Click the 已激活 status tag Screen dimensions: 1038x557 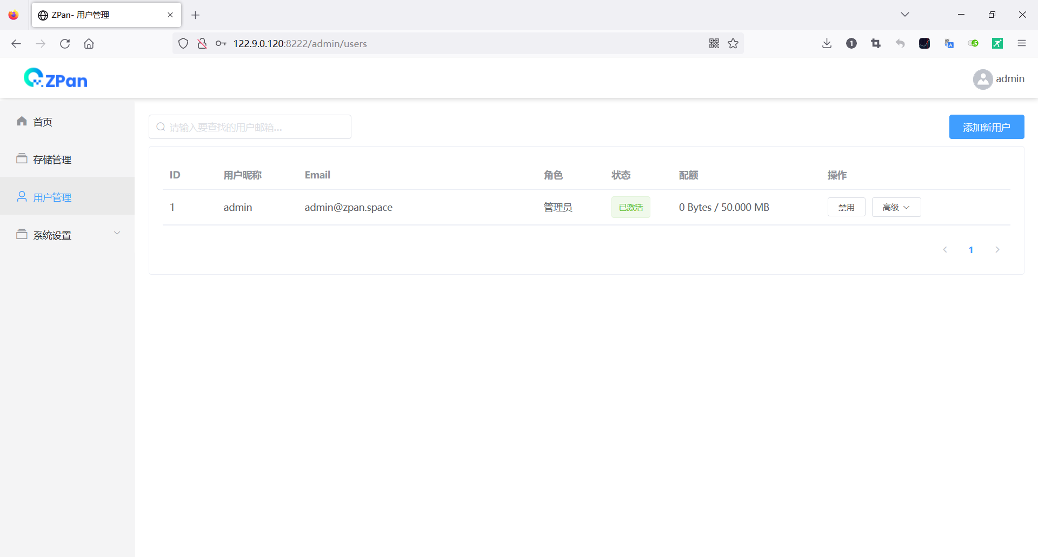coord(631,207)
